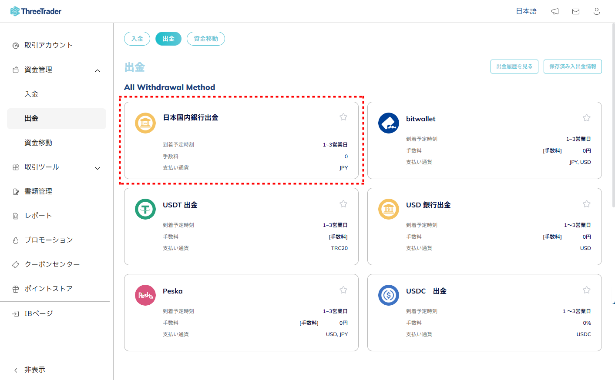Switch to the 資金移動 tab
Viewport: 615px width, 380px height.
click(206, 39)
